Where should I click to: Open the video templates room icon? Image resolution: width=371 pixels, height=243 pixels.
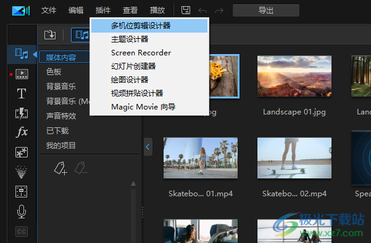pyautogui.click(x=22, y=74)
